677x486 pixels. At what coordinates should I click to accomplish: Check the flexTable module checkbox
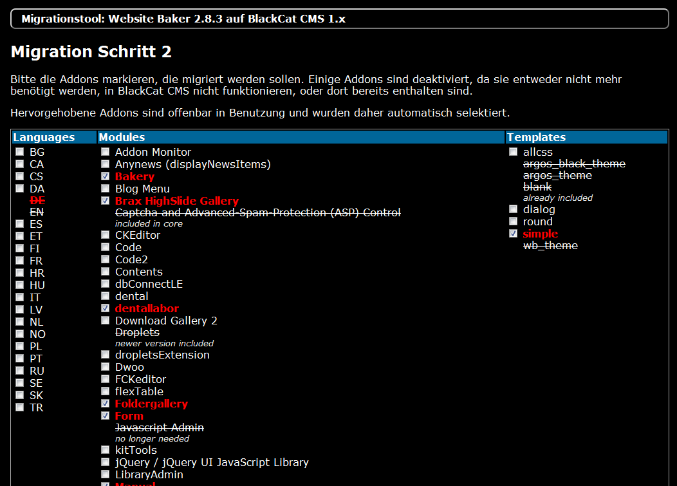click(x=106, y=391)
